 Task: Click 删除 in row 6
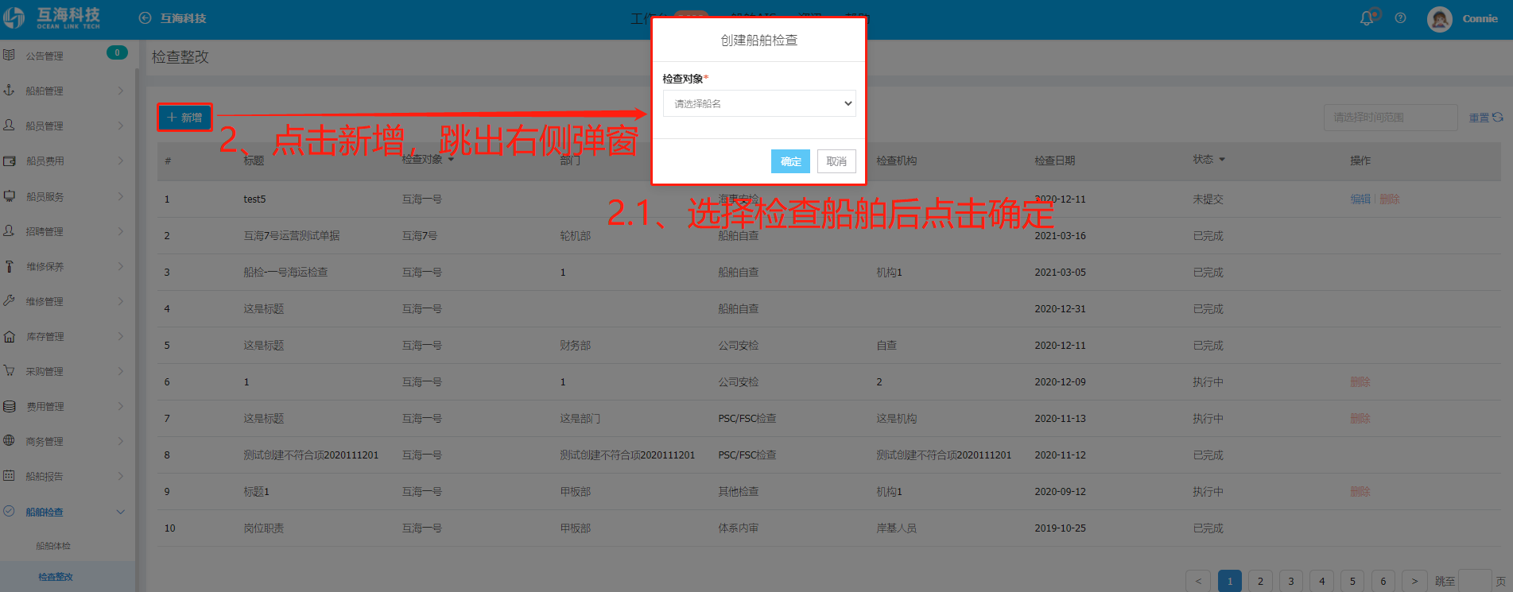click(1360, 382)
